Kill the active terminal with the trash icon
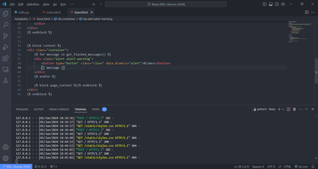 (294, 109)
